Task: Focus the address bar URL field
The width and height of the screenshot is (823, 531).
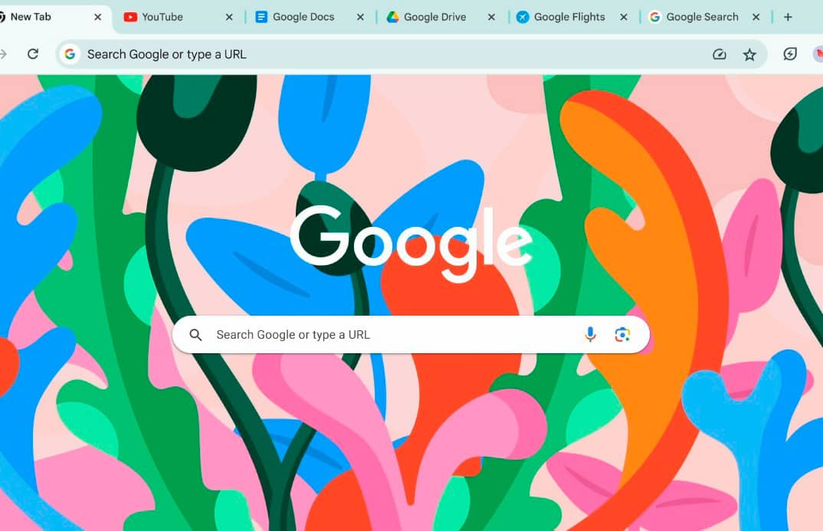Action: click(x=394, y=54)
